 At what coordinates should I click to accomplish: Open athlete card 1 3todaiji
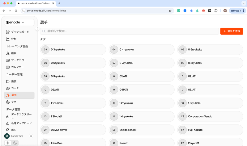pyautogui.click(x=73, y=116)
